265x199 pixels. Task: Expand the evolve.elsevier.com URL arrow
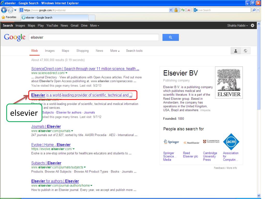pyautogui.click(x=74, y=149)
